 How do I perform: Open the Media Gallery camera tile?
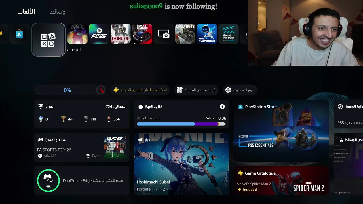(164, 34)
